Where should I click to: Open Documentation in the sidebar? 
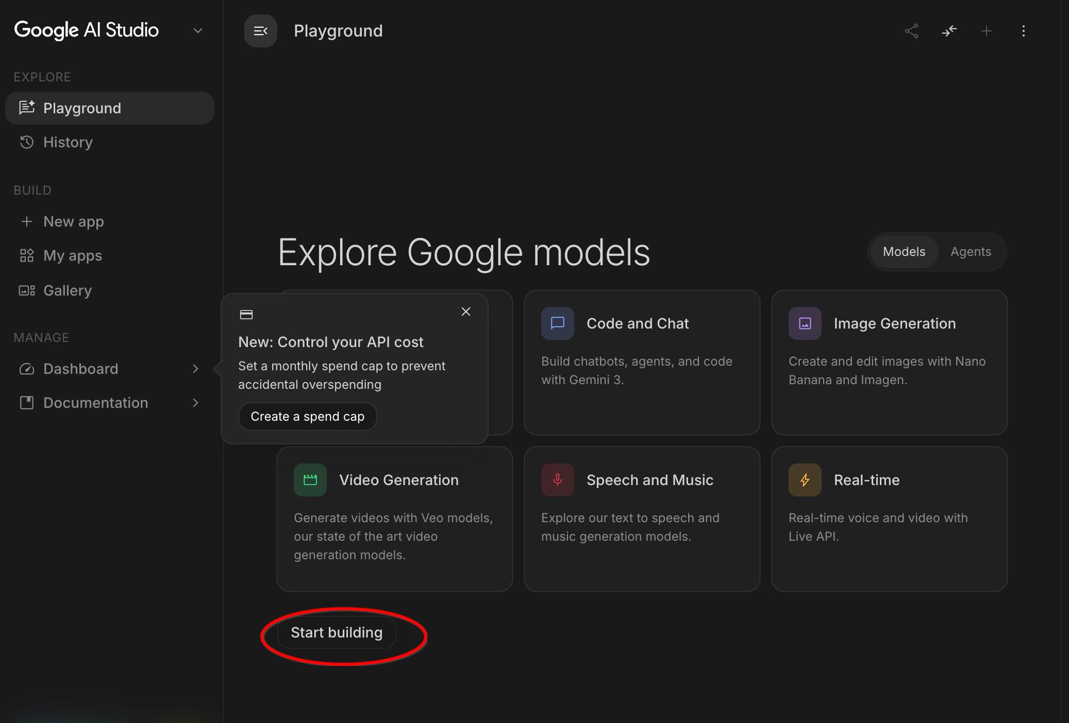(110, 403)
